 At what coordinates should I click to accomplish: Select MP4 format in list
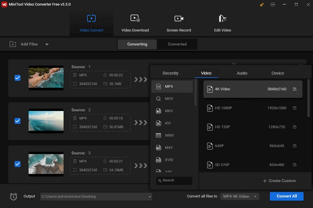click(172, 86)
